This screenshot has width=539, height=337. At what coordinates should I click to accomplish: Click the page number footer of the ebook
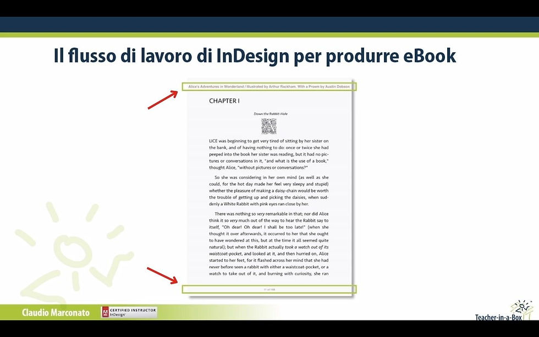[x=269, y=290]
